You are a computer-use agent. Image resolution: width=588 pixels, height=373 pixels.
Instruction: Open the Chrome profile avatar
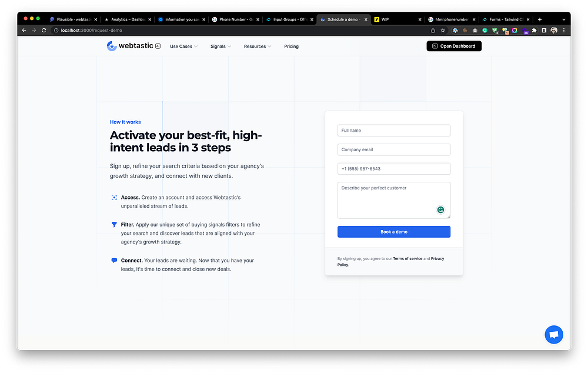click(554, 31)
